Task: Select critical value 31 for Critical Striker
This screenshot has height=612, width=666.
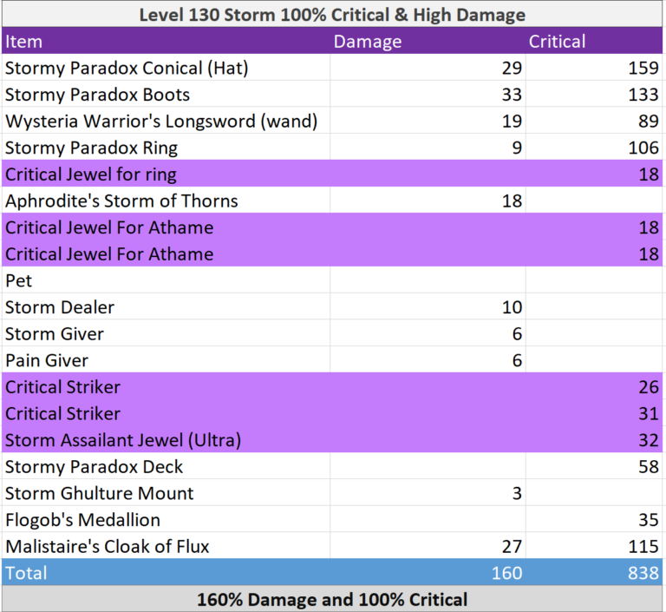Action: click(x=594, y=413)
